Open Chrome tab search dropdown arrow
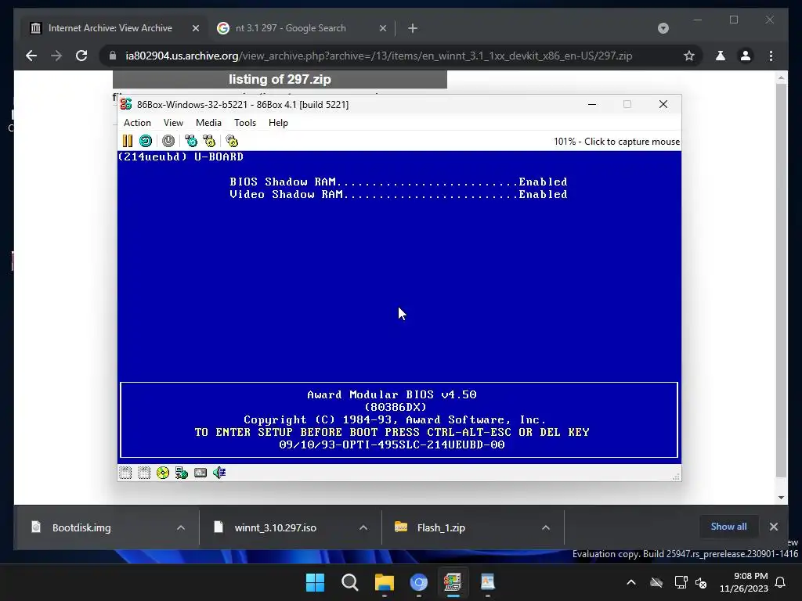802x601 pixels. 663,28
